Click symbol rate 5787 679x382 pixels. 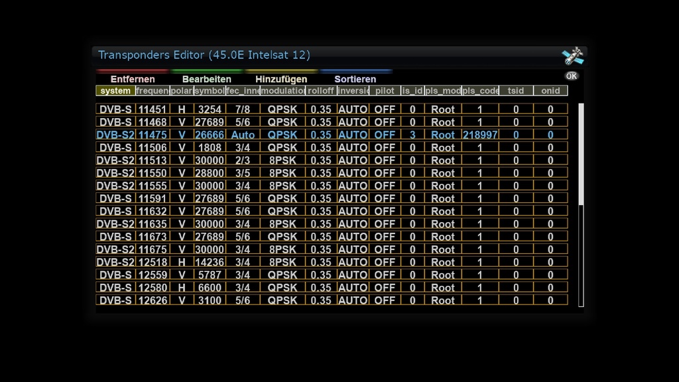tap(210, 275)
